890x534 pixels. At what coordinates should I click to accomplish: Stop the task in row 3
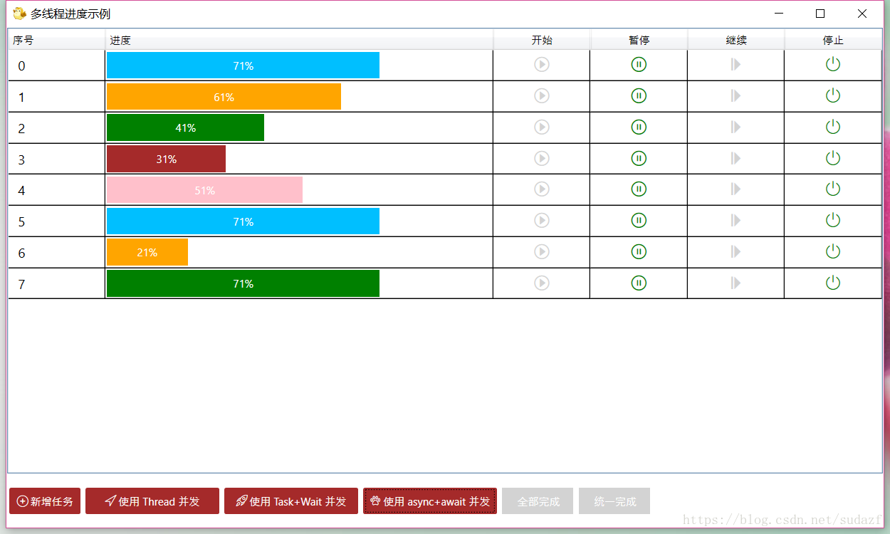tap(833, 158)
